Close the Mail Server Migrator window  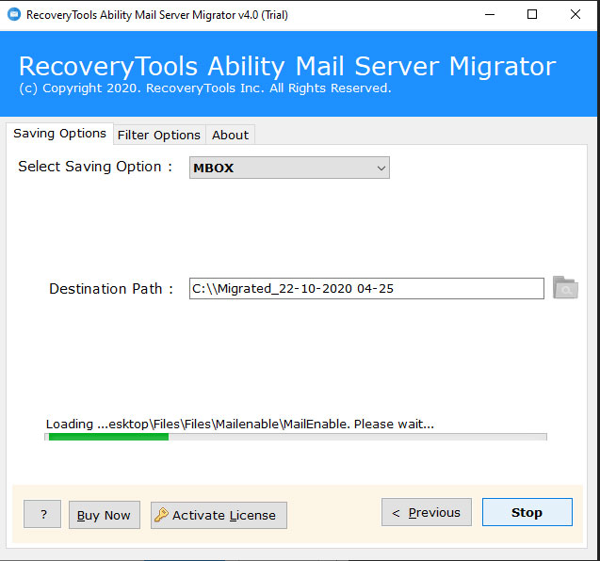tap(576, 15)
